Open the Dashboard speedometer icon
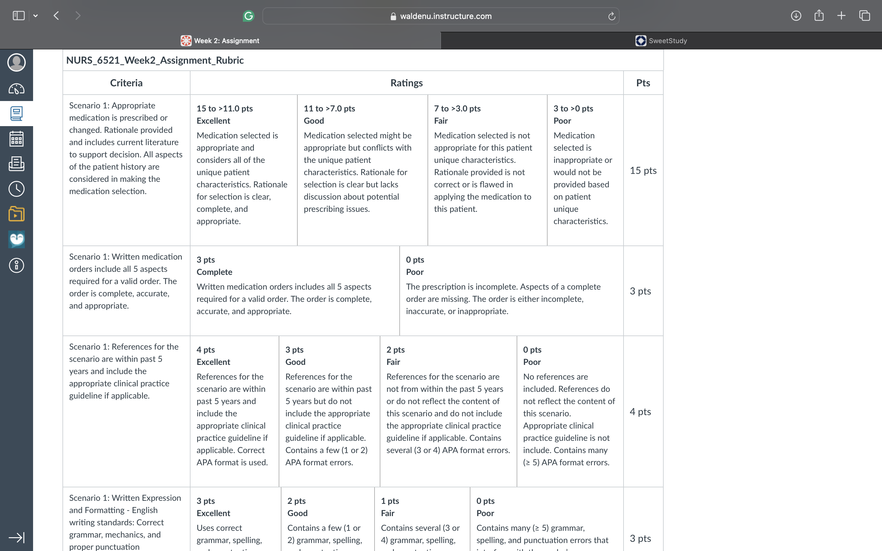 pos(17,88)
